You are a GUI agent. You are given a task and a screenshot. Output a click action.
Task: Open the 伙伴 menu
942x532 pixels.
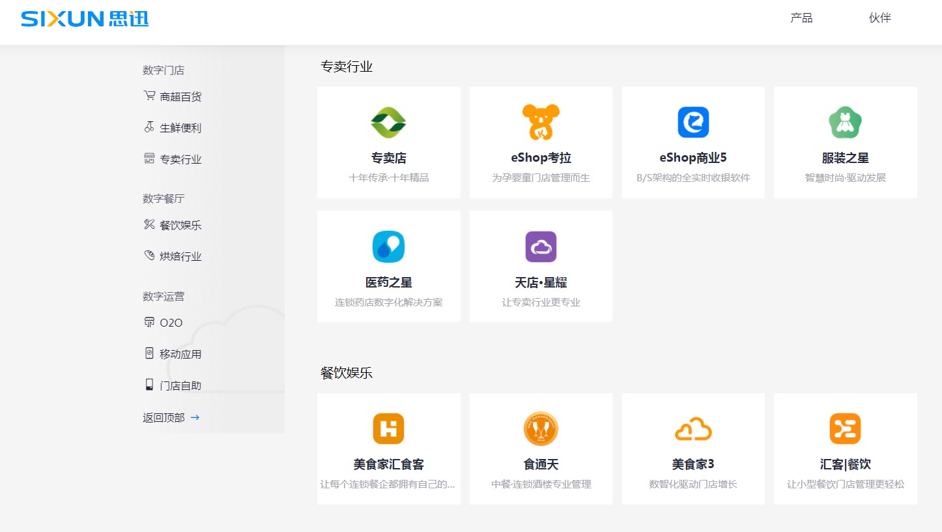click(880, 18)
